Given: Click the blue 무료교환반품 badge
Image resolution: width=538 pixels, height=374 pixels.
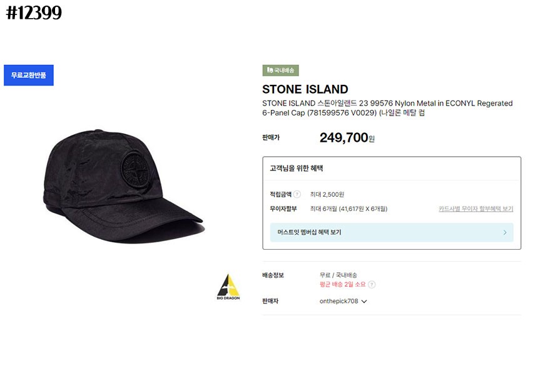Looking at the screenshot, I should point(29,76).
